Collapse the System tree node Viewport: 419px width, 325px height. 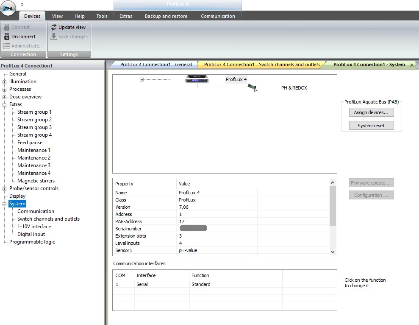point(4,204)
